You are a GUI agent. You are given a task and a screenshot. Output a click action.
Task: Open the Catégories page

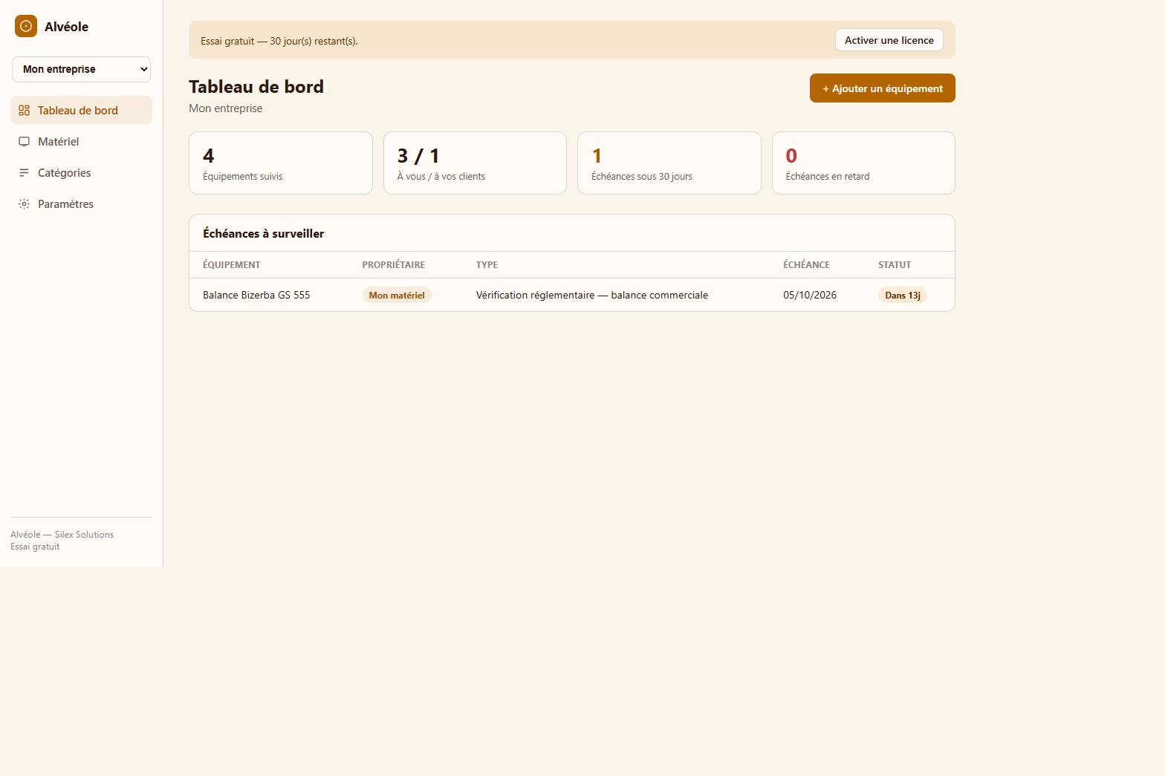(81, 172)
